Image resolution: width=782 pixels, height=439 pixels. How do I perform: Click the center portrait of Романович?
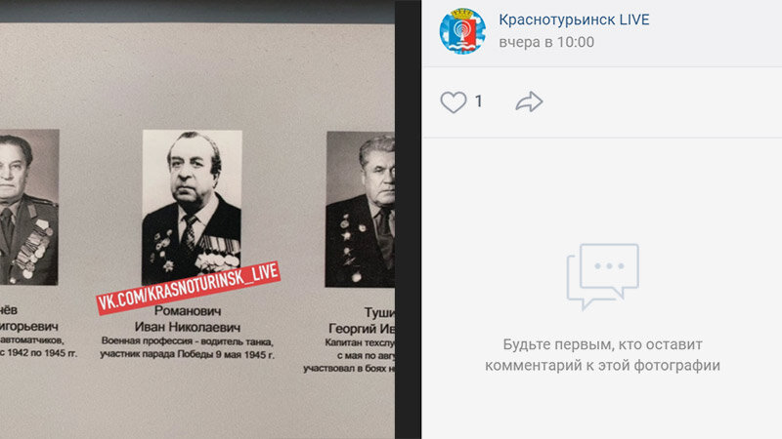(x=192, y=207)
